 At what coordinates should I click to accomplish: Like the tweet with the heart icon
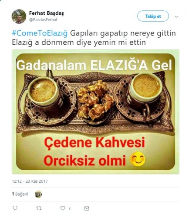tap(63, 208)
